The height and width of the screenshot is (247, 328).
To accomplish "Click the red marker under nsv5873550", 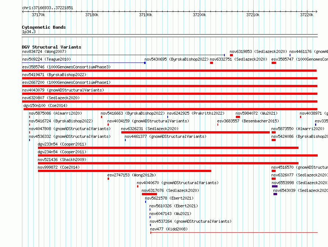I will [x=273, y=132].
